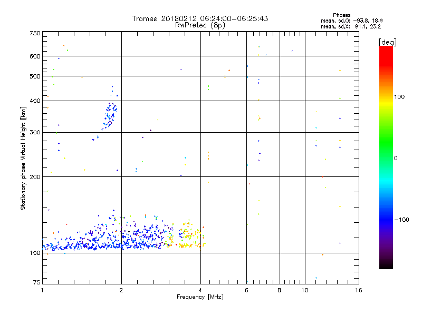Click x-axis tick label "10"
The image size is (422, 316).
click(x=305, y=290)
